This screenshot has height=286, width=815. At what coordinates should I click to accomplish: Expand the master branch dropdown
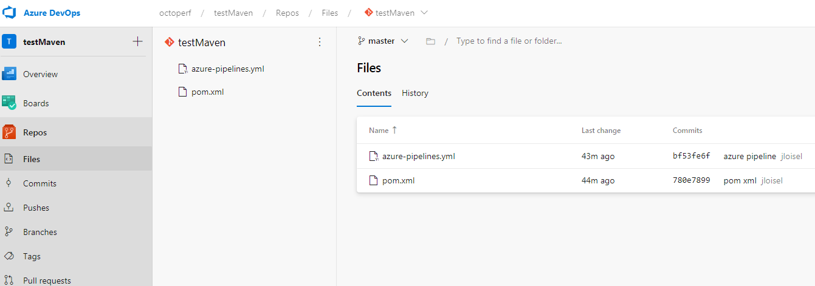pyautogui.click(x=383, y=41)
